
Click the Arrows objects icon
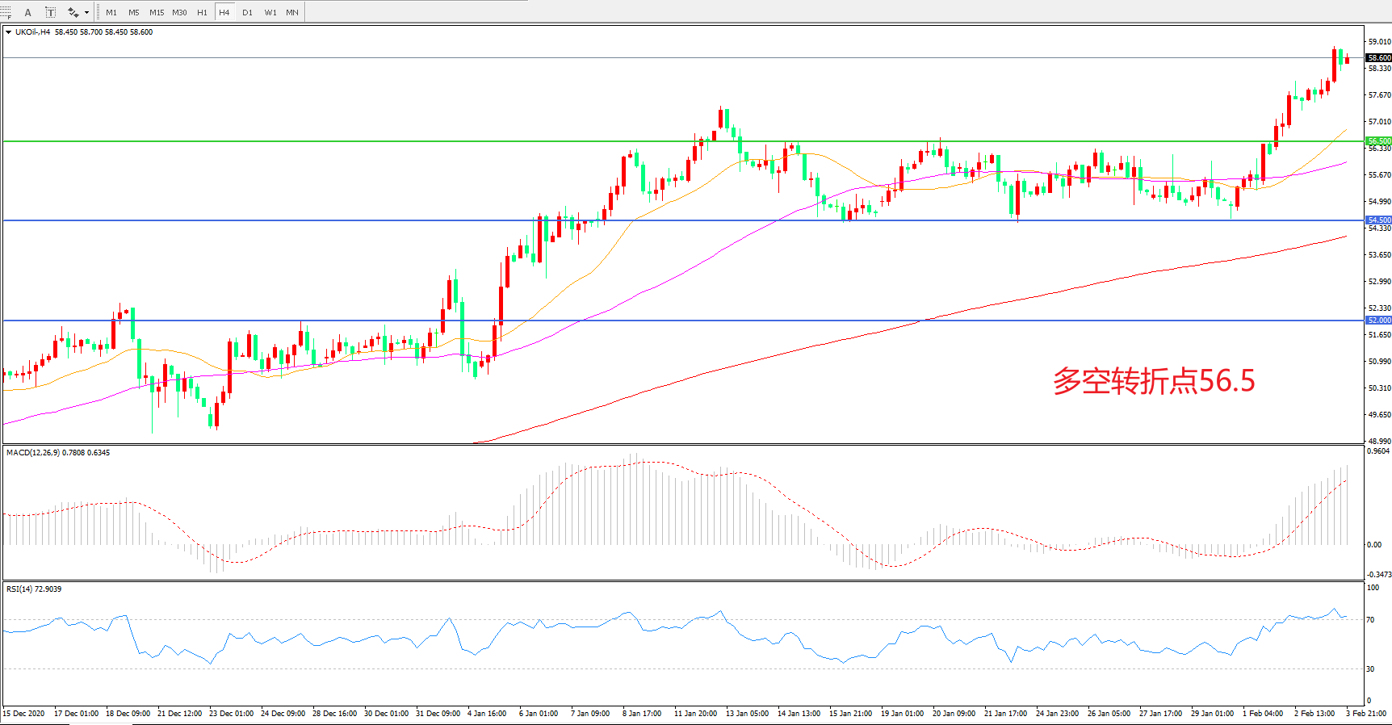pyautogui.click(x=73, y=12)
